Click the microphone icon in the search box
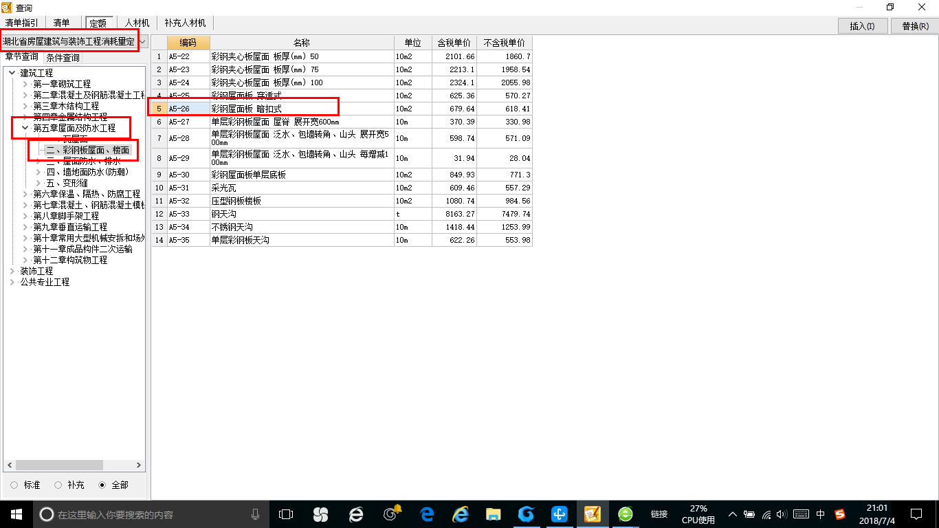Image resolution: width=939 pixels, height=528 pixels. (256, 514)
